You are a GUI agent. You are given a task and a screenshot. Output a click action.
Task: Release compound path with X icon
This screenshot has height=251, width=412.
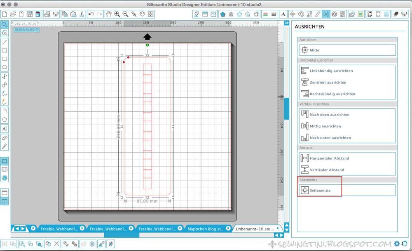coord(57,244)
